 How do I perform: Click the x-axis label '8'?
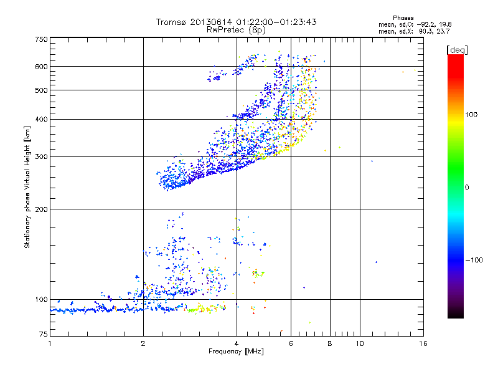[330, 343]
